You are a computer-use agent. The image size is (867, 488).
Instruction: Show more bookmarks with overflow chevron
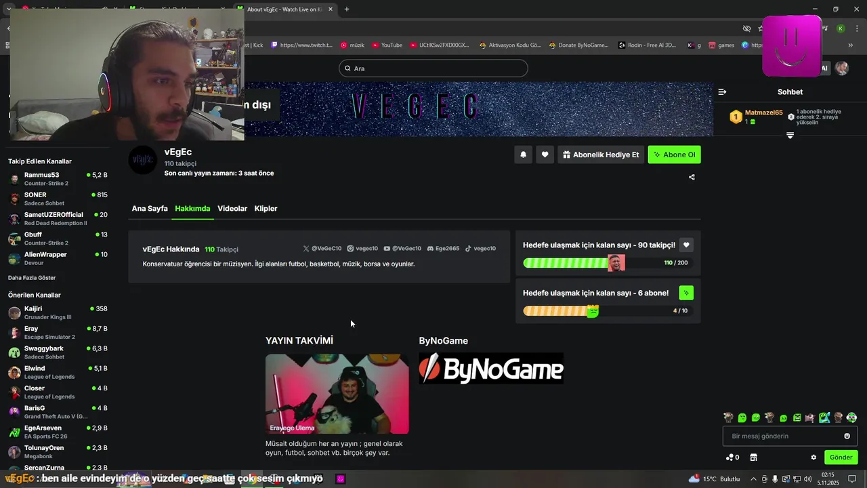pos(851,45)
